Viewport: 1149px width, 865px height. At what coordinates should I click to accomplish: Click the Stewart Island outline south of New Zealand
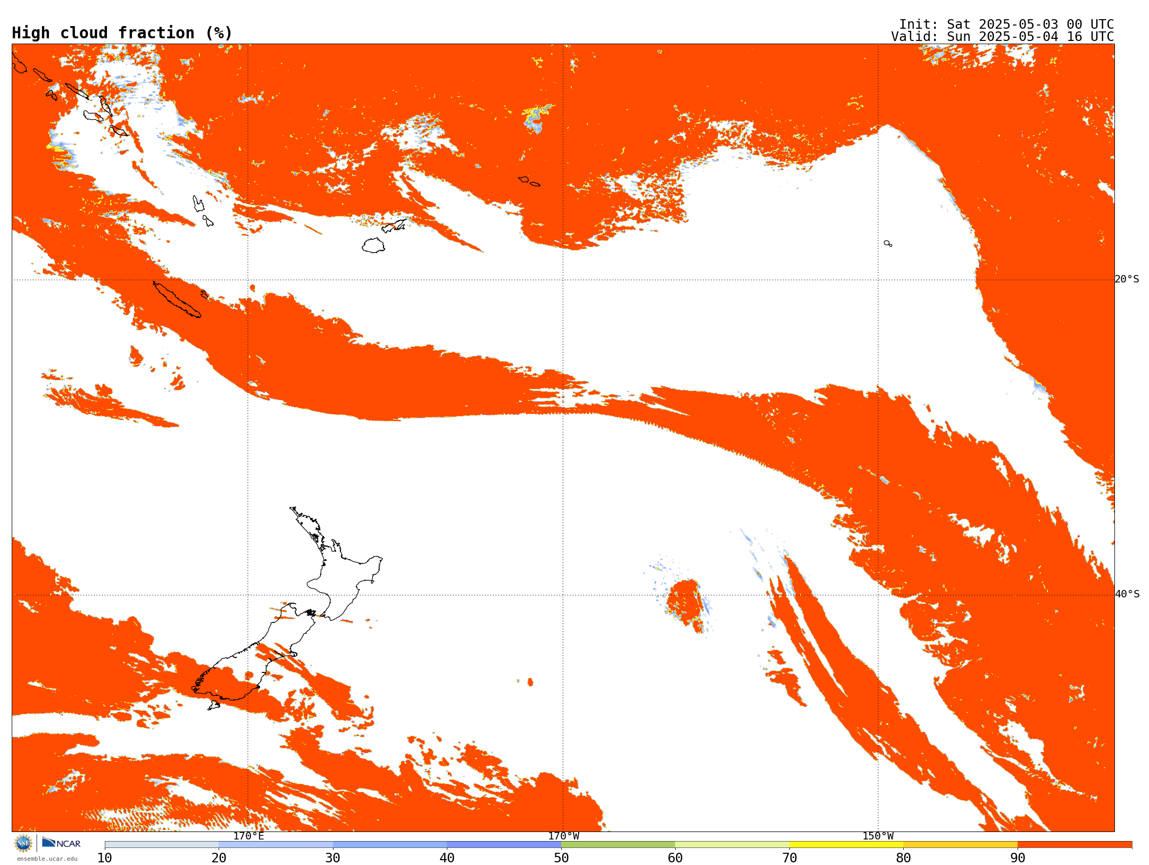pos(214,705)
